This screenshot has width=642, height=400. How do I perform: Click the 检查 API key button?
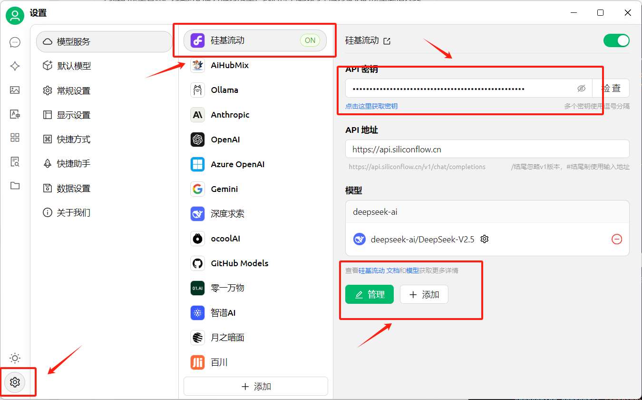point(611,89)
